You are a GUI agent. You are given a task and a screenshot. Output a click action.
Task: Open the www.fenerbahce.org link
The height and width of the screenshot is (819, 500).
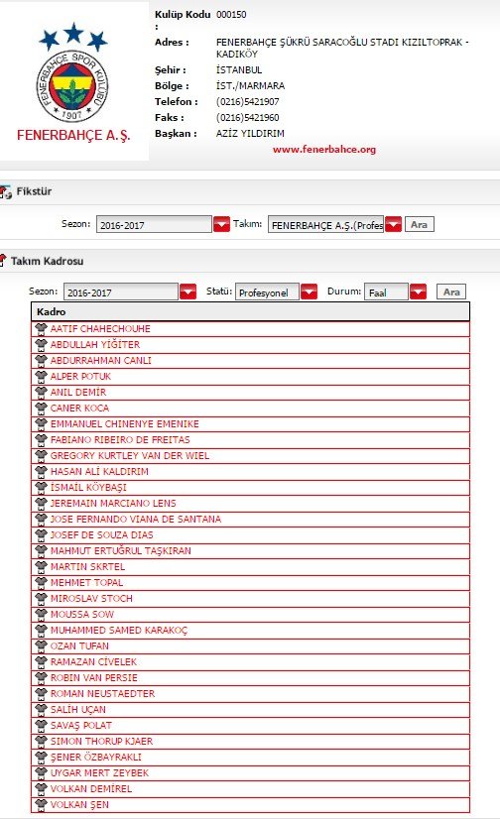(324, 150)
